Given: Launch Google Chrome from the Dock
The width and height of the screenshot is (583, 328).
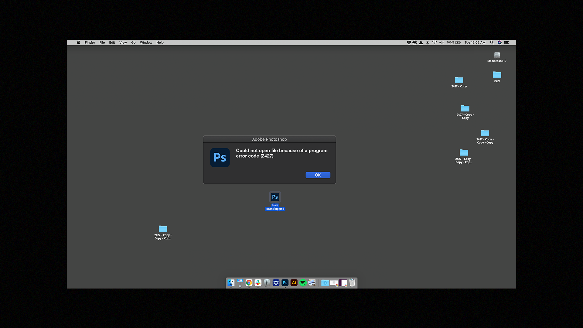Looking at the screenshot, I should (x=249, y=283).
